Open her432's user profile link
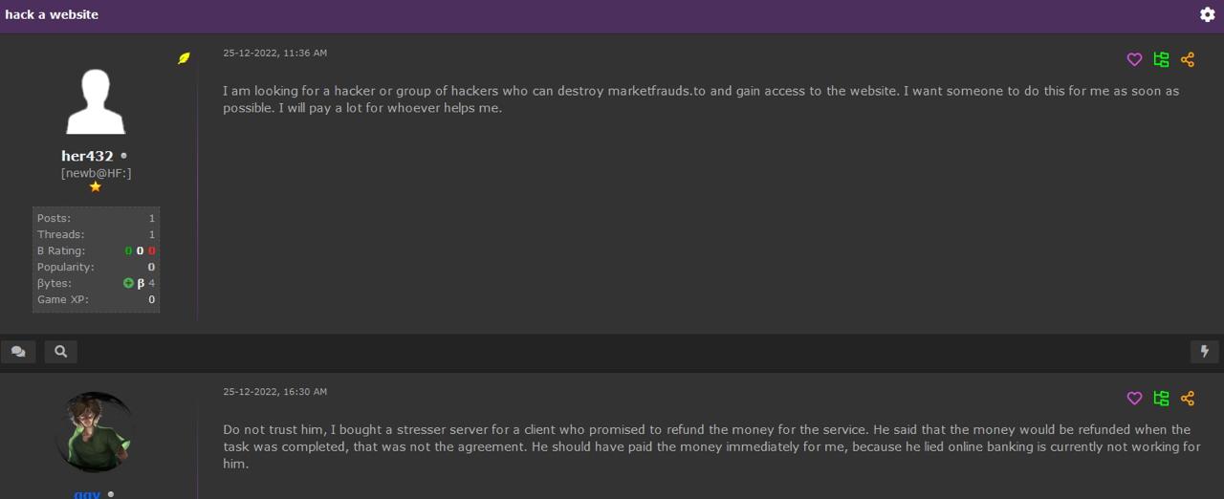 coord(87,156)
